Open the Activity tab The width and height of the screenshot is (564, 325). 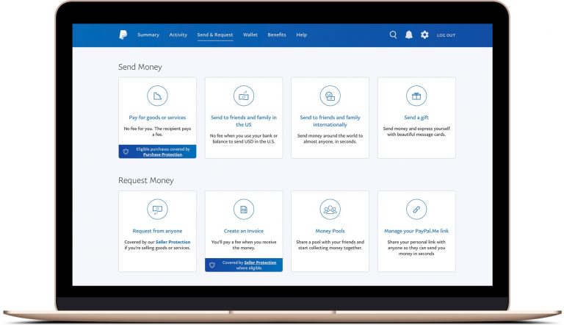point(178,35)
